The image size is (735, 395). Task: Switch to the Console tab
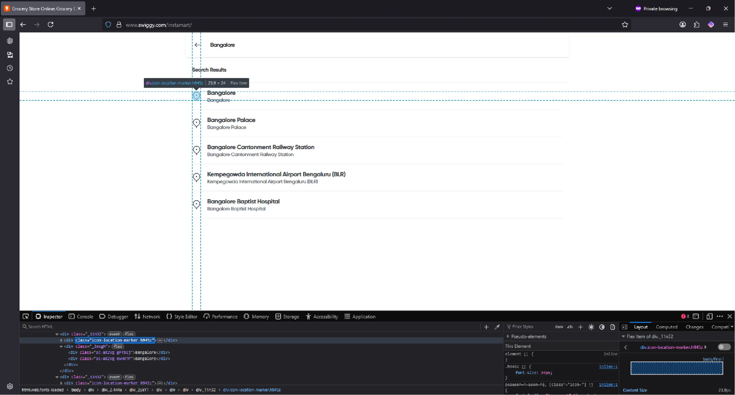81,317
